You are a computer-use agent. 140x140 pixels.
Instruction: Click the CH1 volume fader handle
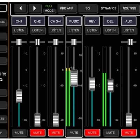tap(19, 96)
